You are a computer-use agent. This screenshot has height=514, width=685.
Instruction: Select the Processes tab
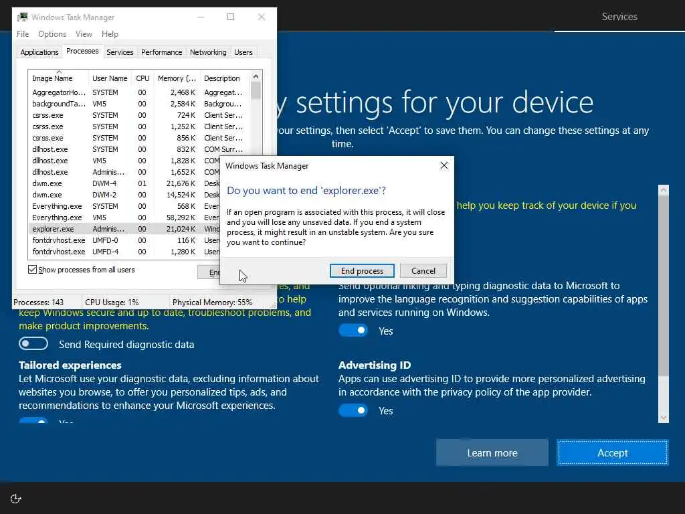pos(82,51)
